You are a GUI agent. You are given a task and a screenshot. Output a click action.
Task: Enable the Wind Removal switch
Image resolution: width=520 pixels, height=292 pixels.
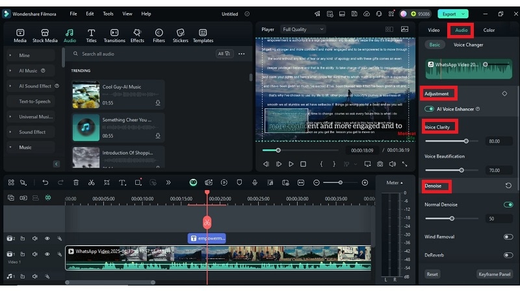pyautogui.click(x=508, y=237)
